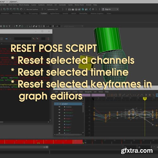Open the Render View clapperboard icon

70,9
